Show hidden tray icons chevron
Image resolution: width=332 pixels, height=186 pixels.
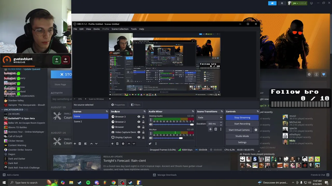tap(293, 183)
